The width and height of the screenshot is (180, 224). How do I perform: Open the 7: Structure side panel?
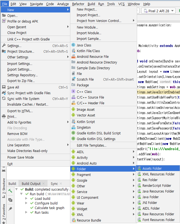[4, 188]
